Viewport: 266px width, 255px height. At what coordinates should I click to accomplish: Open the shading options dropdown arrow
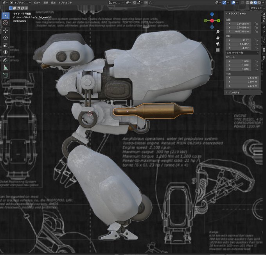click(x=263, y=3)
